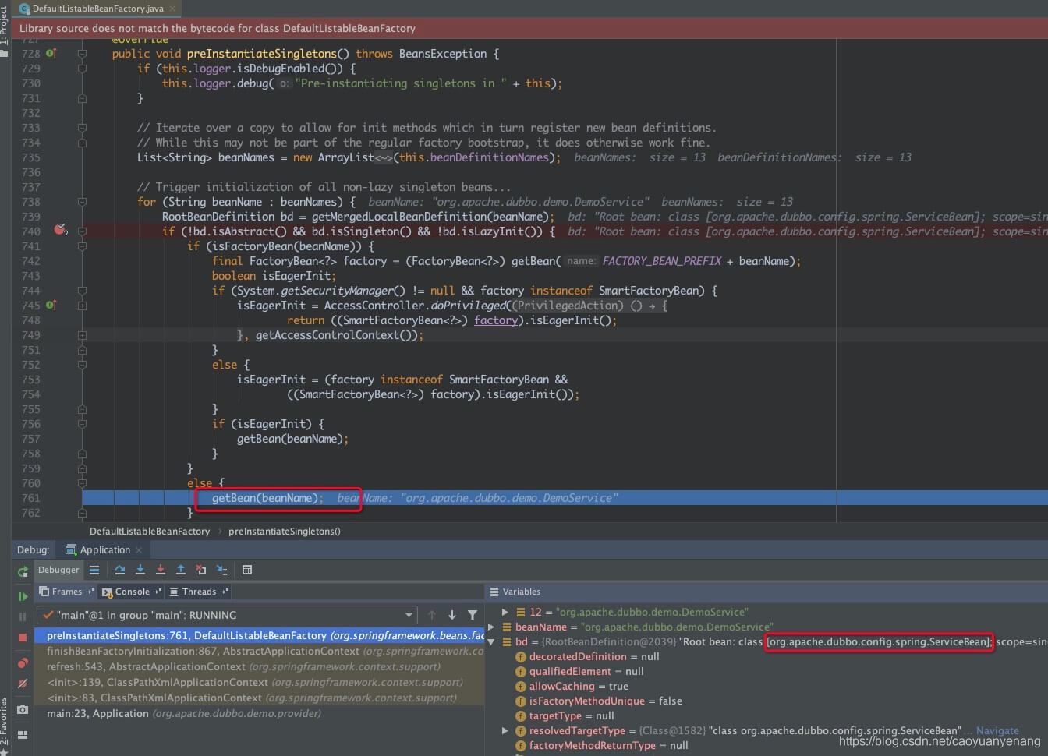Pause the running program
This screenshot has height=756, width=1048.
click(23, 616)
